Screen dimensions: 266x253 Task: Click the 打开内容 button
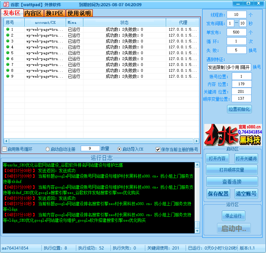click(x=217, y=158)
